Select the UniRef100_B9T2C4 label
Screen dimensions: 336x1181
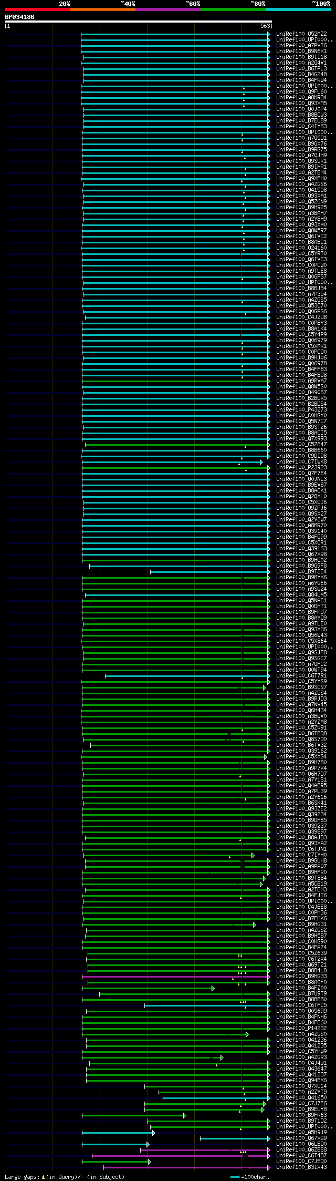301,571
